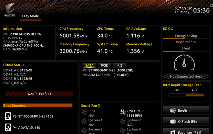Open the M.2 storage tab
The image size is (213, 134).
(x=119, y=65)
